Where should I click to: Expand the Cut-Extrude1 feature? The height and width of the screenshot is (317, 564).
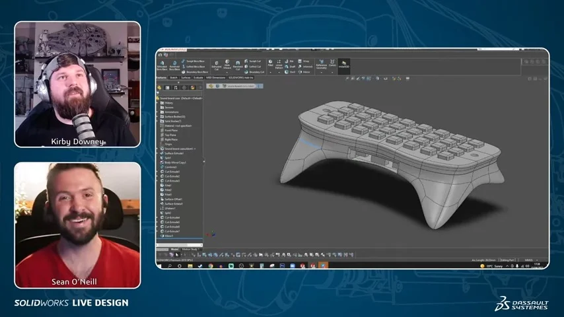[x=158, y=172]
